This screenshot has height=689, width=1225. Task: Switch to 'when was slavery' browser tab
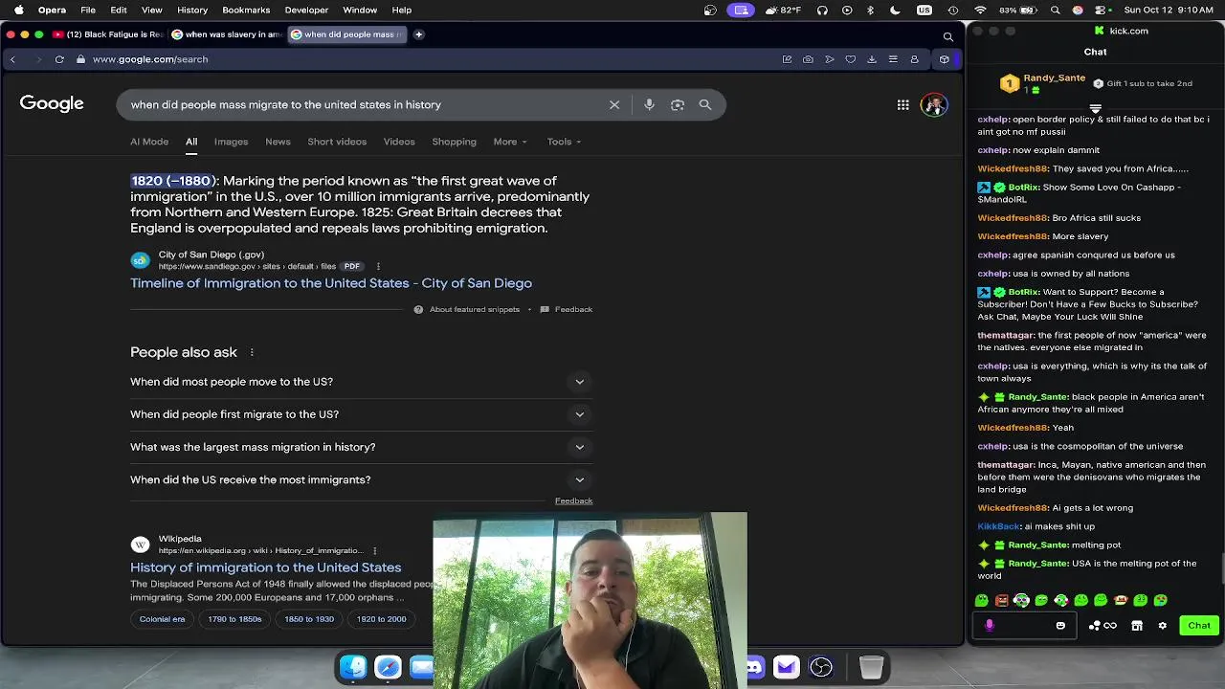[227, 34]
